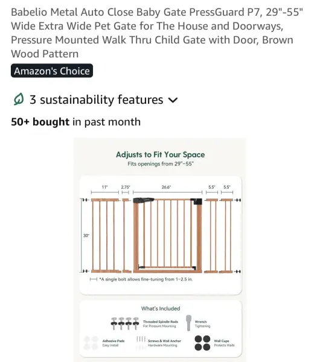The width and height of the screenshot is (320, 362).
Task: Click the "What's Included" heading
Action: tap(161, 308)
